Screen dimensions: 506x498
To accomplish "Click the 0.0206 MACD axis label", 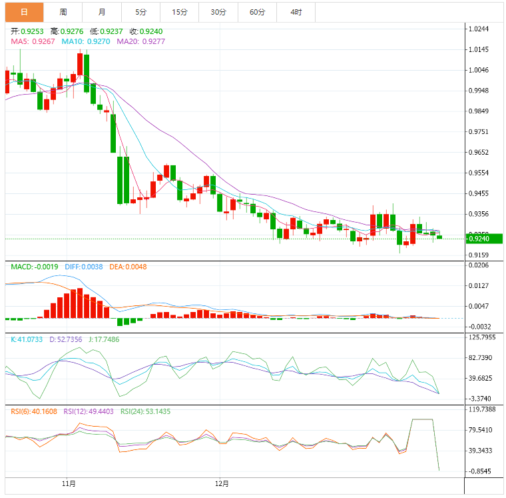I will [479, 265].
